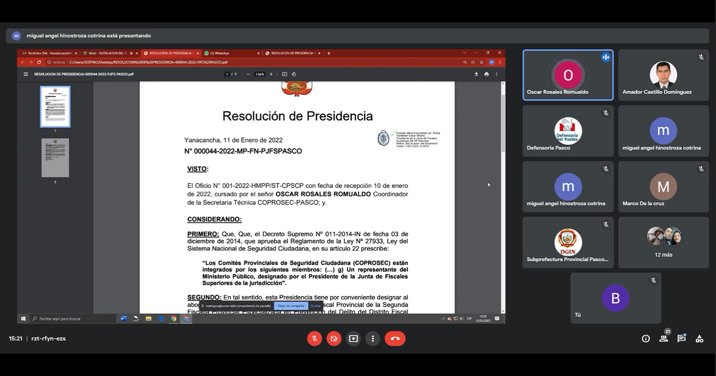
Task: Open the Activities panel
Action: tap(699, 338)
